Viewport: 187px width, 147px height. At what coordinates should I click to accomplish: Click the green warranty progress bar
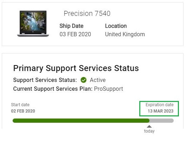tap(81, 121)
